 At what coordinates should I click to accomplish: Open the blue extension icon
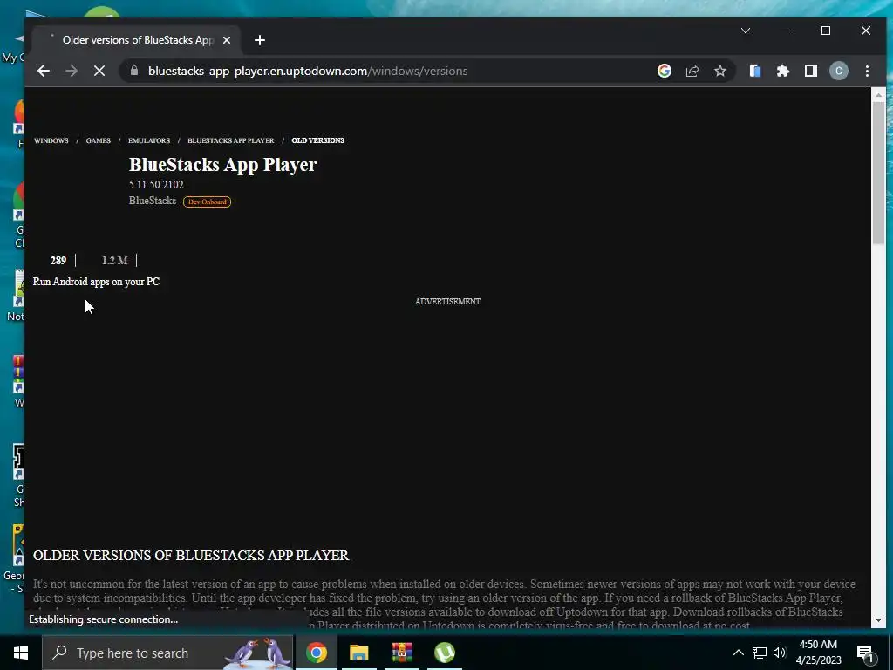point(755,71)
